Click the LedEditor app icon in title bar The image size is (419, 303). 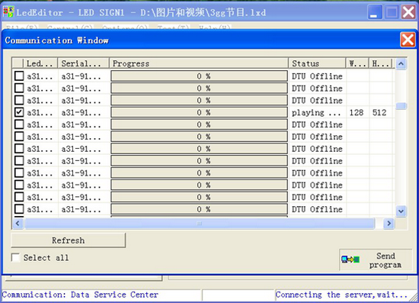click(x=8, y=11)
